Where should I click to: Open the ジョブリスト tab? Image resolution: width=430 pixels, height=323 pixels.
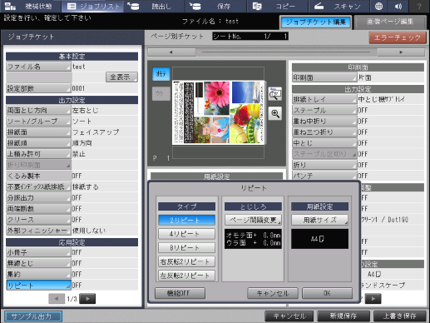click(93, 6)
